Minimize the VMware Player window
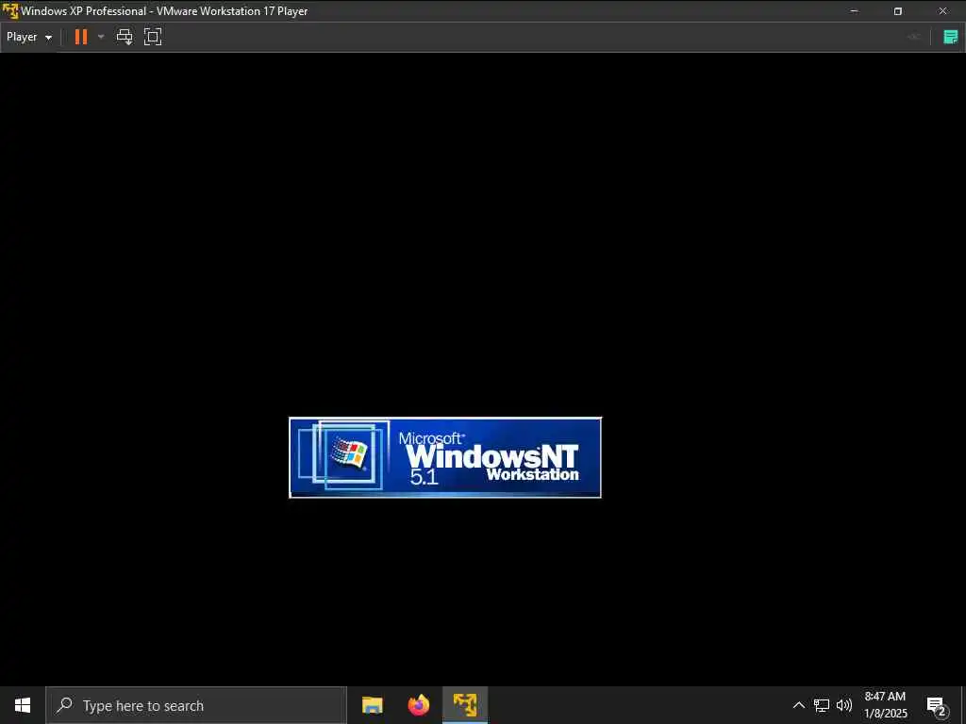Viewport: 966px width, 724px height. coord(854,10)
